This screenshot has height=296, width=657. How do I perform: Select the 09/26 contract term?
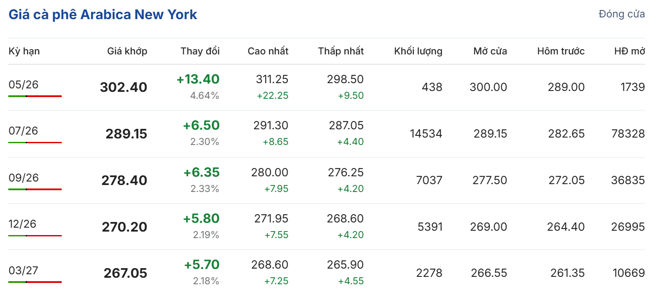click(24, 178)
